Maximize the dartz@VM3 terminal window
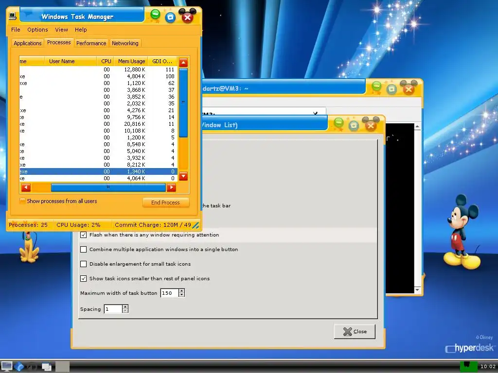Viewport: 498px width, 373px height. (x=391, y=89)
